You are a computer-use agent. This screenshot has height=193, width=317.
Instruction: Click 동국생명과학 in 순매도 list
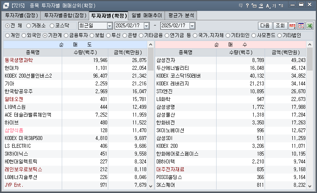[19, 60]
